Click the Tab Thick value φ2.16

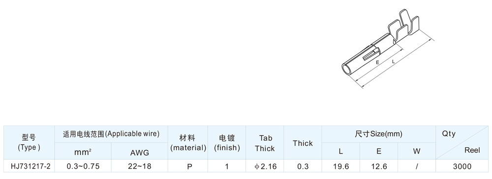tap(266, 166)
